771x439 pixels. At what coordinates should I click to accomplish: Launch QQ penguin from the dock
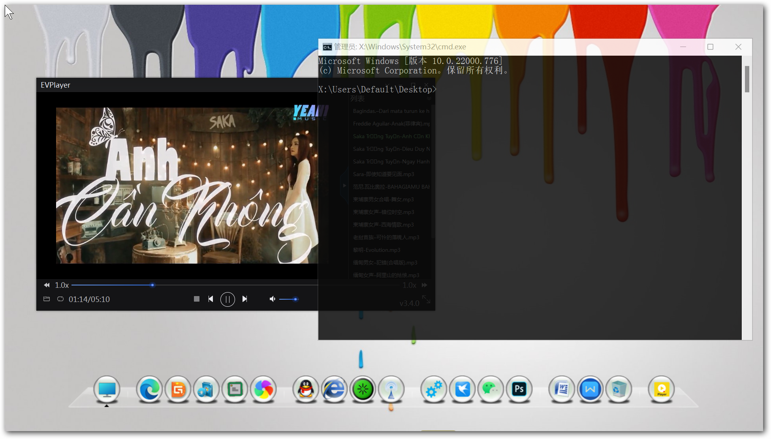coord(306,389)
